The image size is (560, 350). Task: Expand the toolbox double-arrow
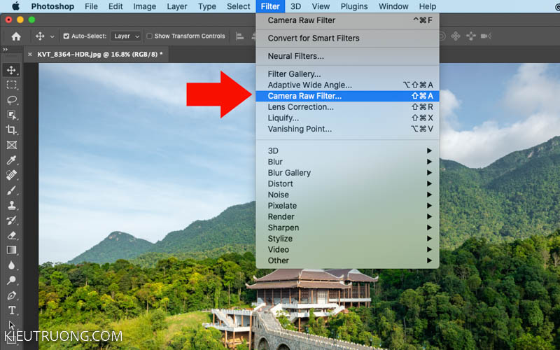(5, 50)
